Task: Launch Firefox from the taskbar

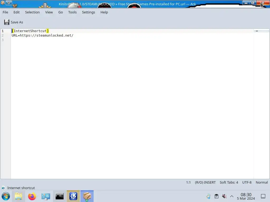Action: pos(32,196)
